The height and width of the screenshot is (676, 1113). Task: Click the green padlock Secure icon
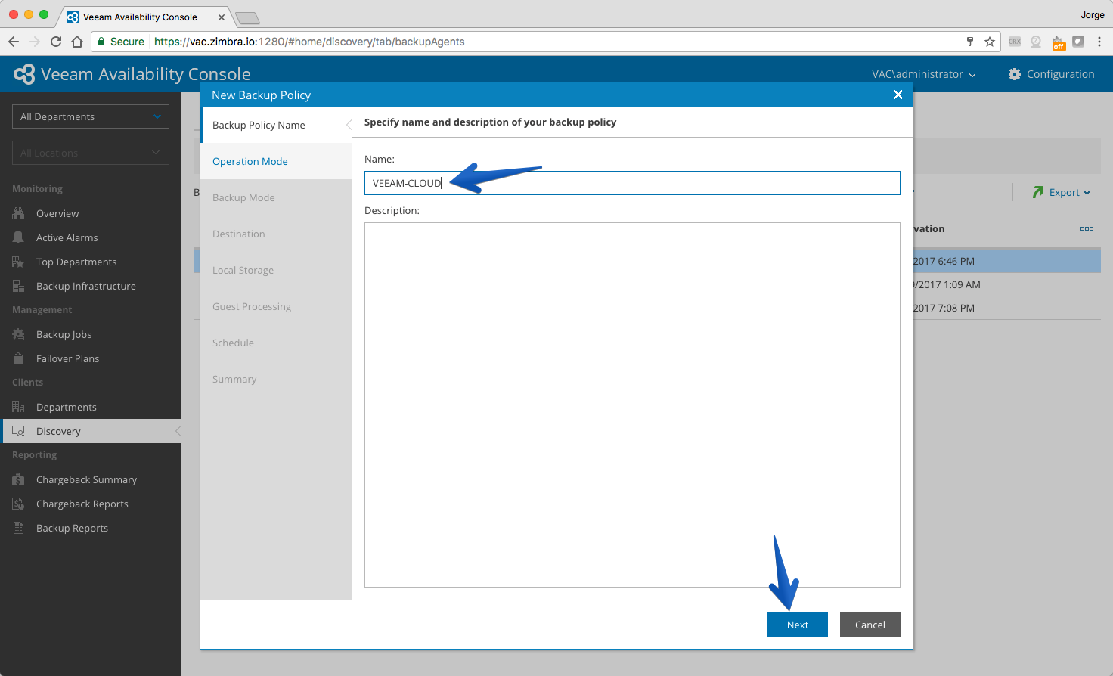click(x=101, y=42)
